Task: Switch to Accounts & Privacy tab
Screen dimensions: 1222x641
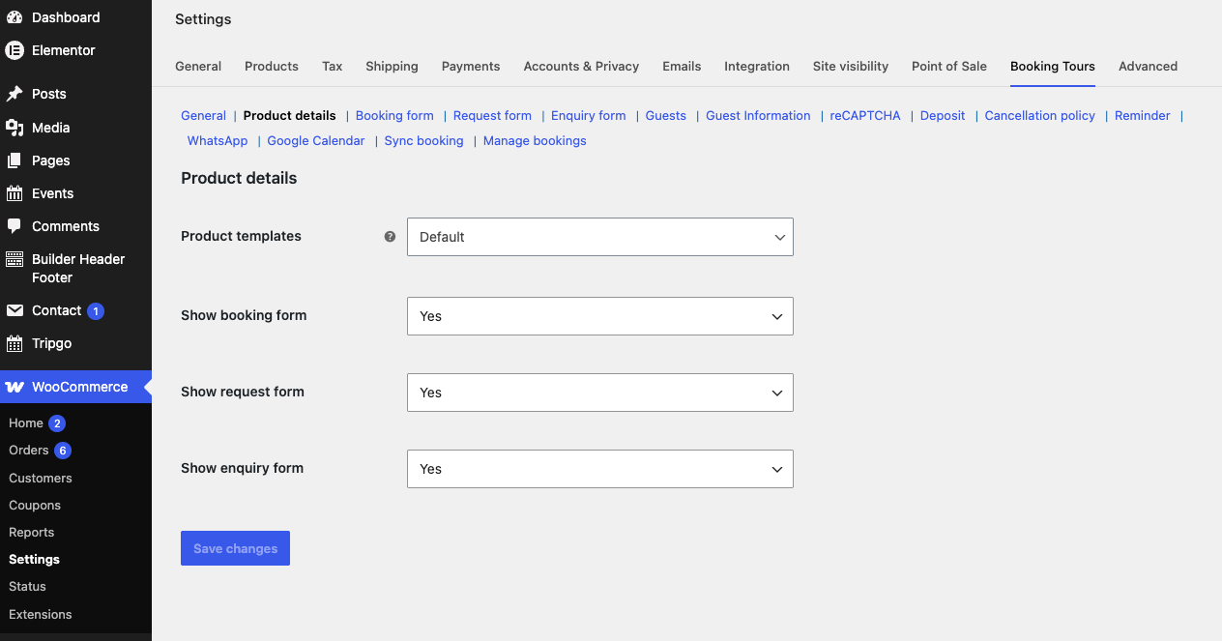Action: tap(581, 67)
